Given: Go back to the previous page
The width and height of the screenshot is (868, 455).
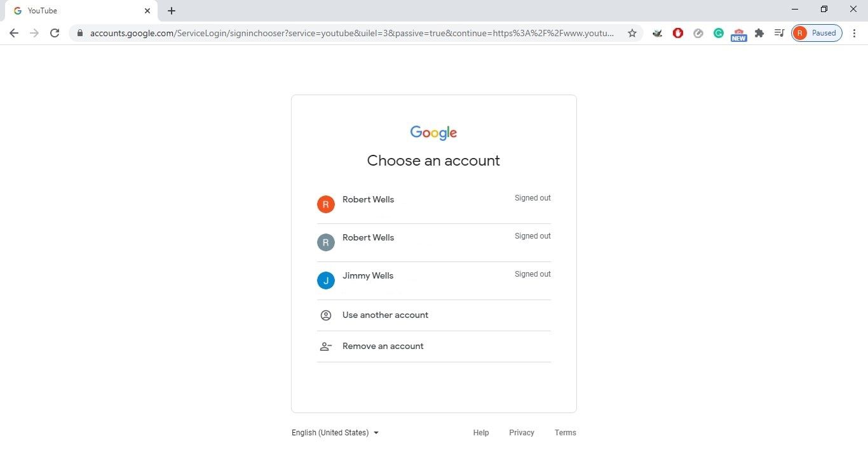Looking at the screenshot, I should tap(14, 33).
